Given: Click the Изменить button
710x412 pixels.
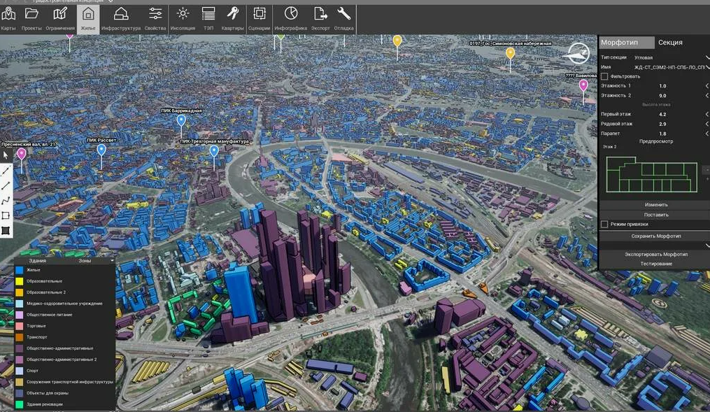Looking at the screenshot, I should coord(655,205).
